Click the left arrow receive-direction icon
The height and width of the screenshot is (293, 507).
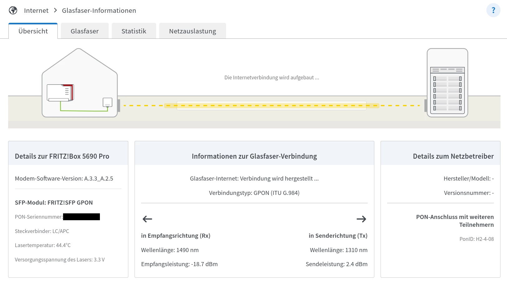point(147,219)
